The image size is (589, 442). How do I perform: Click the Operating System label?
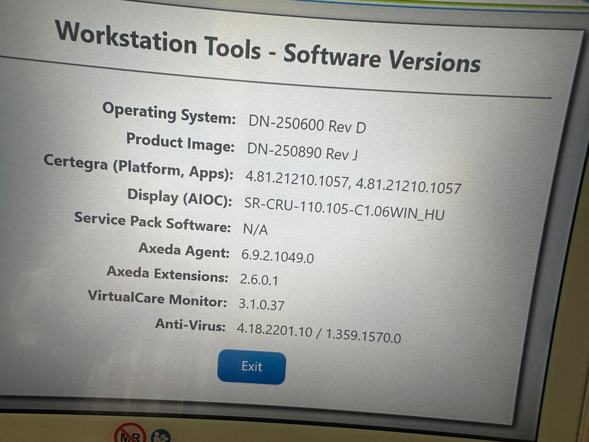pos(169,113)
